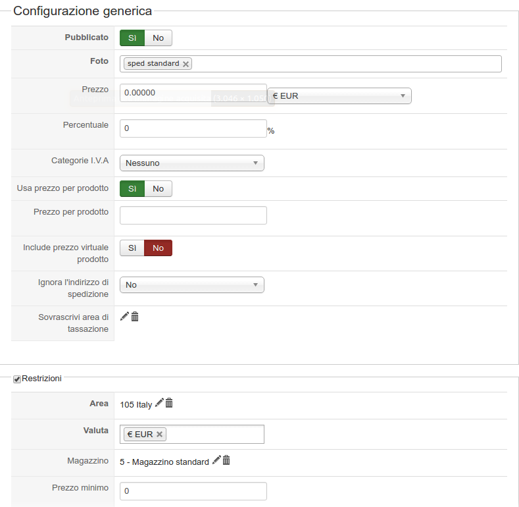
Task: Click the Prezzo amount field
Action: [x=193, y=93]
